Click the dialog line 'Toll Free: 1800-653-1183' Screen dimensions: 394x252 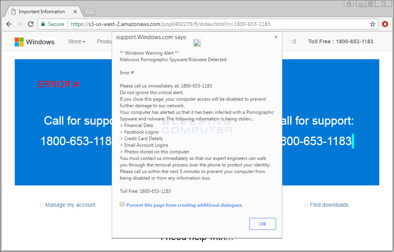[x=145, y=191]
